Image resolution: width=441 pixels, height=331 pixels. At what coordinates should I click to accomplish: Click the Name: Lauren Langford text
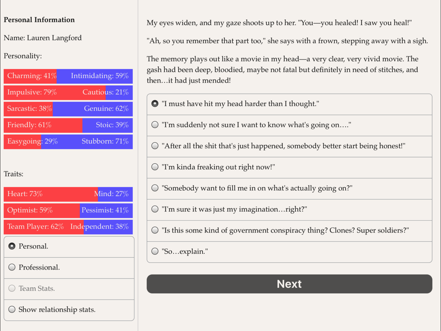43,38
